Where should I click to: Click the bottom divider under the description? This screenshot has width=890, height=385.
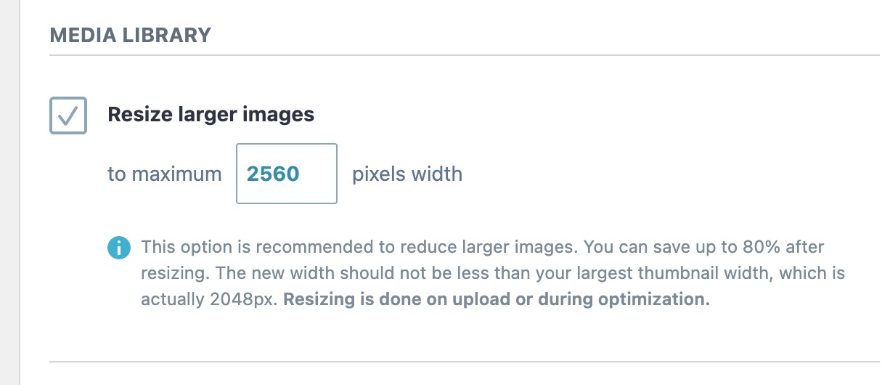465,362
